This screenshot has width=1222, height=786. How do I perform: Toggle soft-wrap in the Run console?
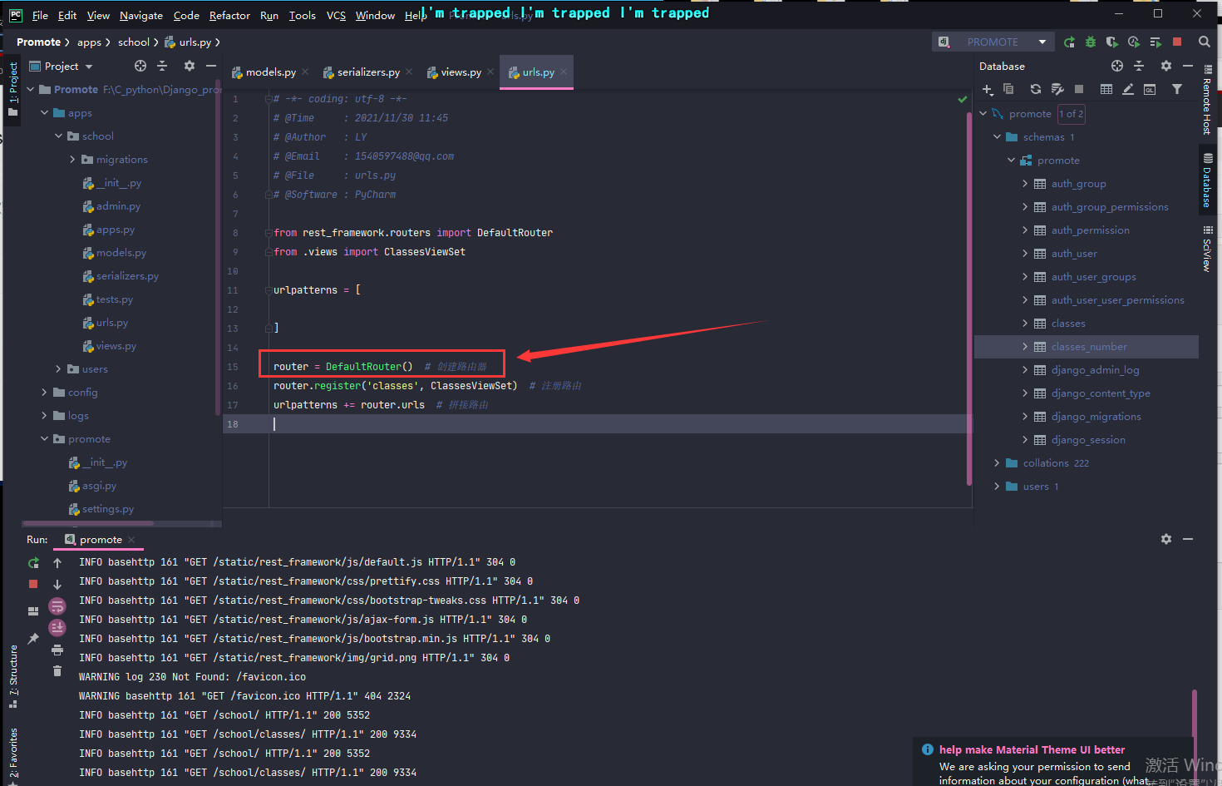pos(57,606)
